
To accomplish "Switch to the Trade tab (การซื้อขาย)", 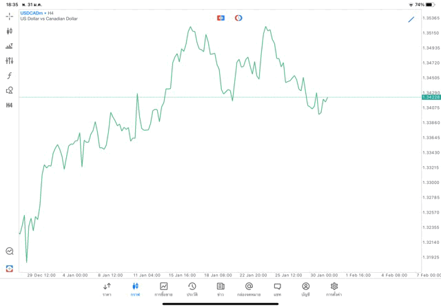I will [x=163, y=289].
